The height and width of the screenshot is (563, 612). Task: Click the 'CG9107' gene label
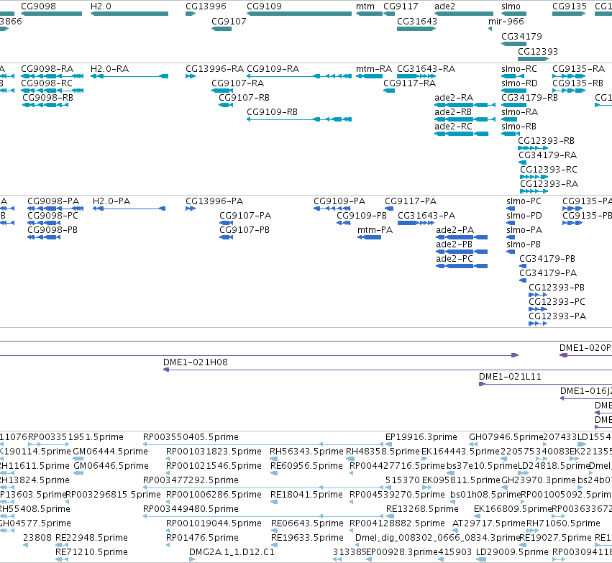pos(229,21)
